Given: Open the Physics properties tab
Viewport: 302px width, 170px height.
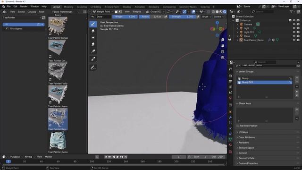Looking at the screenshot, I should click(230, 128).
